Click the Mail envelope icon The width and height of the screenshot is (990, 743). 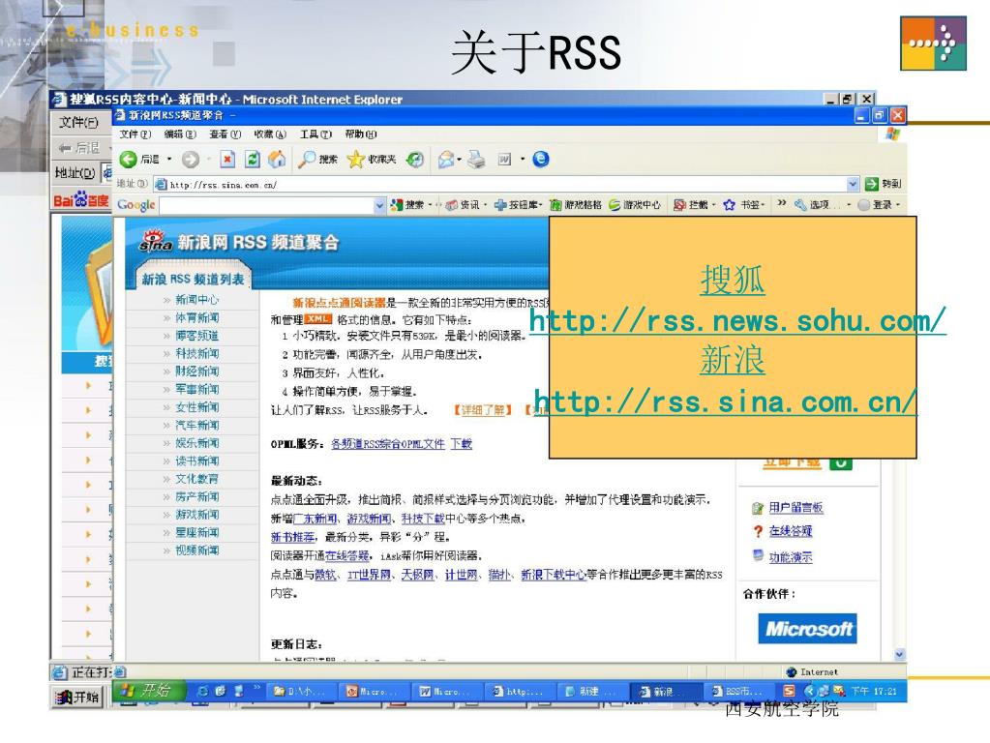(446, 159)
